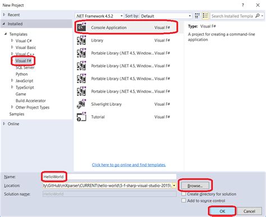Screen dimensions: 266x217
Task: Click the Name input field
Action: [x=109, y=177]
